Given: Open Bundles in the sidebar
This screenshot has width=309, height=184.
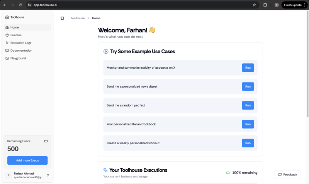Looking at the screenshot, I should point(27,35).
